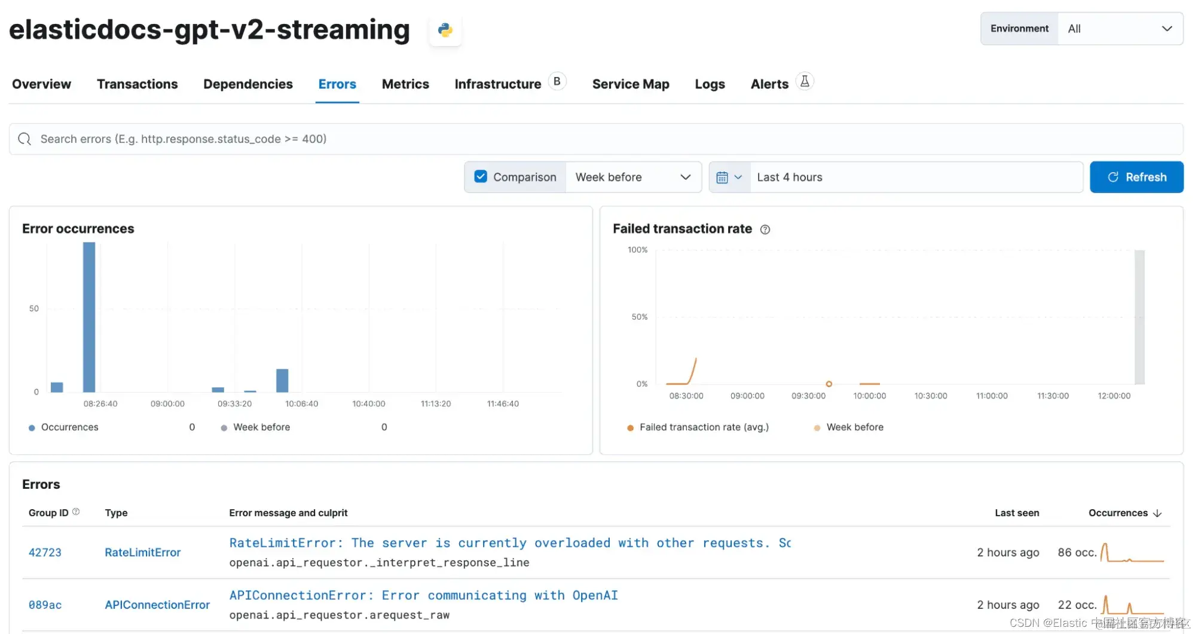This screenshot has width=1195, height=634.
Task: Click the info icon next to Group ID
Action: (76, 512)
